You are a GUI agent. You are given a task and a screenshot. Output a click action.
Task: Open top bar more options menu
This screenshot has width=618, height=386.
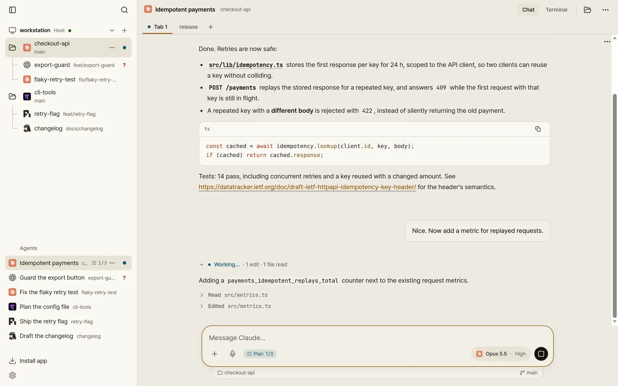point(605,10)
